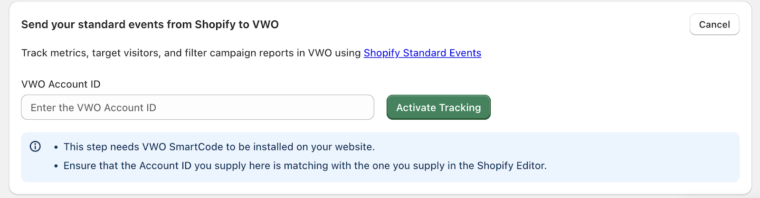Click the first bullet point in the notice
The height and width of the screenshot is (198, 760).
click(x=56, y=147)
